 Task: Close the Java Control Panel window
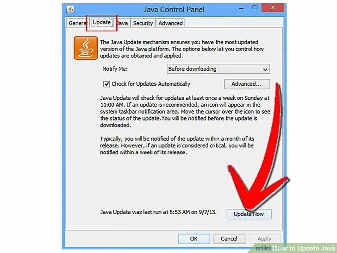(x=273, y=8)
